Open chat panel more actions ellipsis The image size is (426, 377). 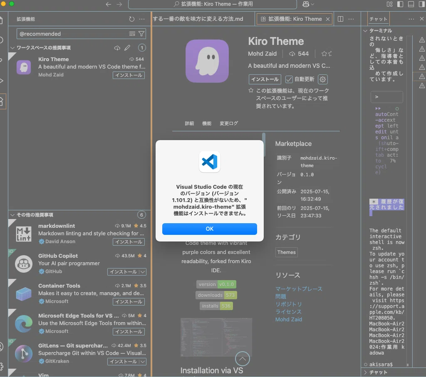[x=411, y=19]
